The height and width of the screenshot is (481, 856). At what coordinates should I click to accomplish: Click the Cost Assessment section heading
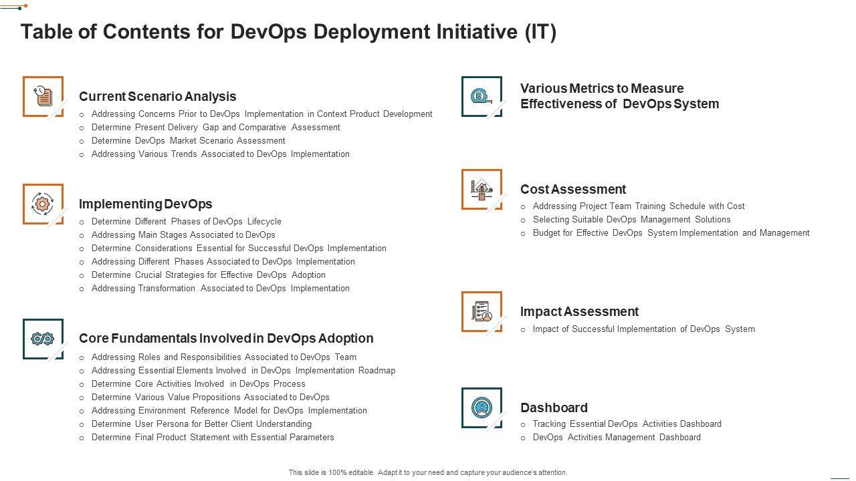pyautogui.click(x=572, y=189)
